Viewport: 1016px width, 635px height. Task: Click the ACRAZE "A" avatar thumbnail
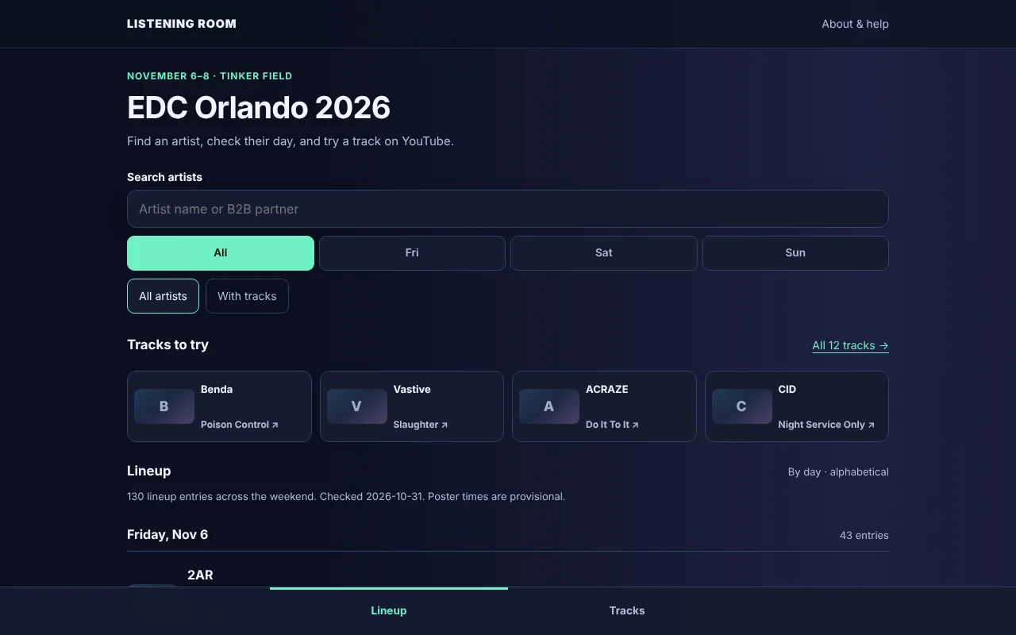tap(549, 406)
